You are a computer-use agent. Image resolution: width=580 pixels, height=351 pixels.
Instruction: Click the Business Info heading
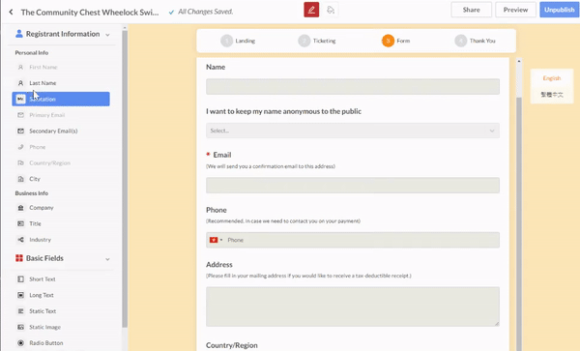tap(32, 193)
